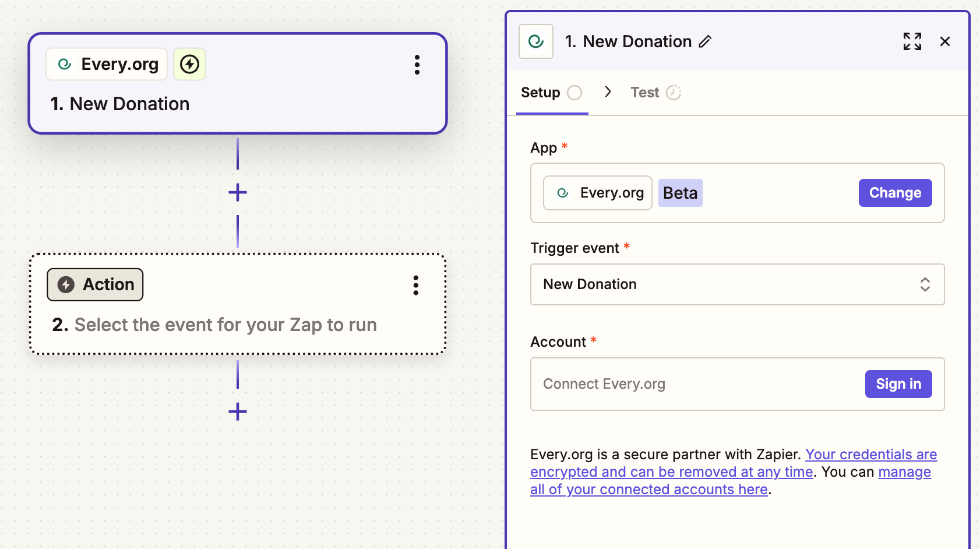Screen dimensions: 980x549
Task: Click the Change app button
Action: 895,193
